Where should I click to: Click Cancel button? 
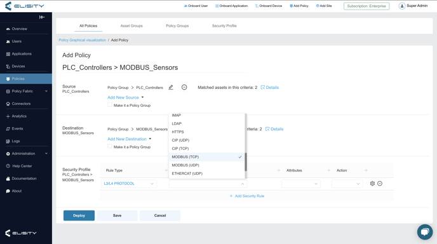pyautogui.click(x=160, y=215)
